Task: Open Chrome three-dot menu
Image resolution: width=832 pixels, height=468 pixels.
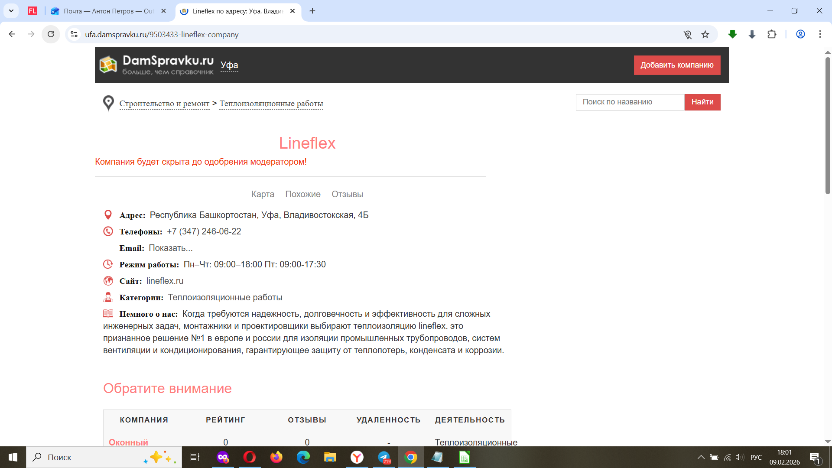Action: point(820,34)
